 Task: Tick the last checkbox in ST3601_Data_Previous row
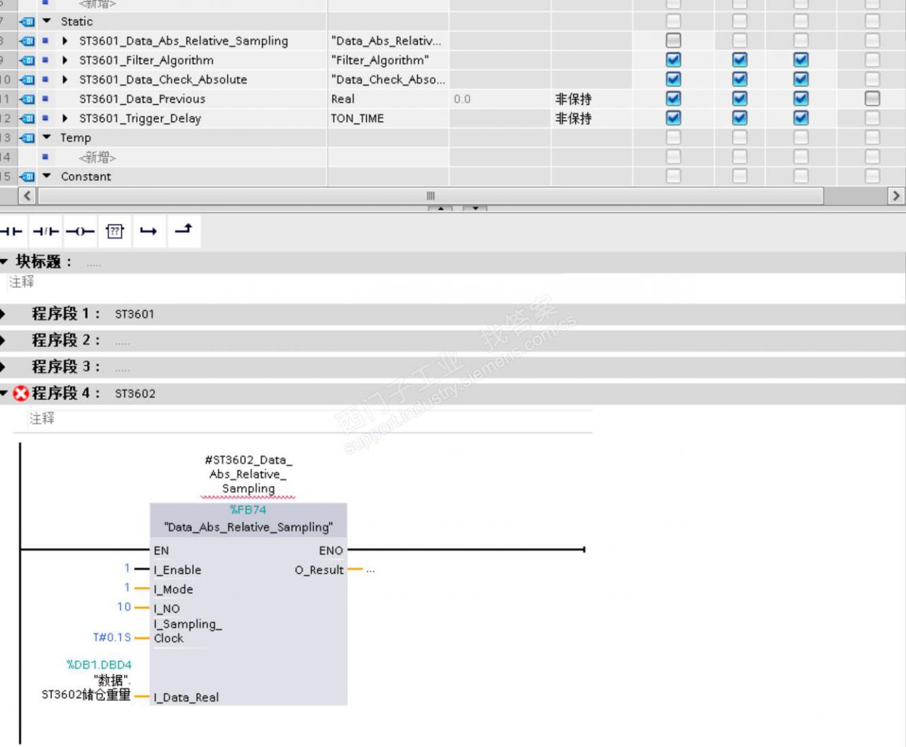[x=872, y=98]
